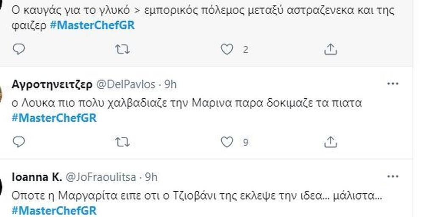Reply to the AstraZeneca trade war tweet
Screen dimensions: 434x217
pyautogui.click(x=19, y=49)
